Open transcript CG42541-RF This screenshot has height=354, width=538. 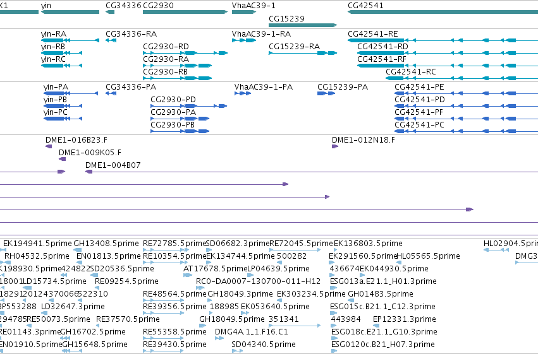coord(382,59)
